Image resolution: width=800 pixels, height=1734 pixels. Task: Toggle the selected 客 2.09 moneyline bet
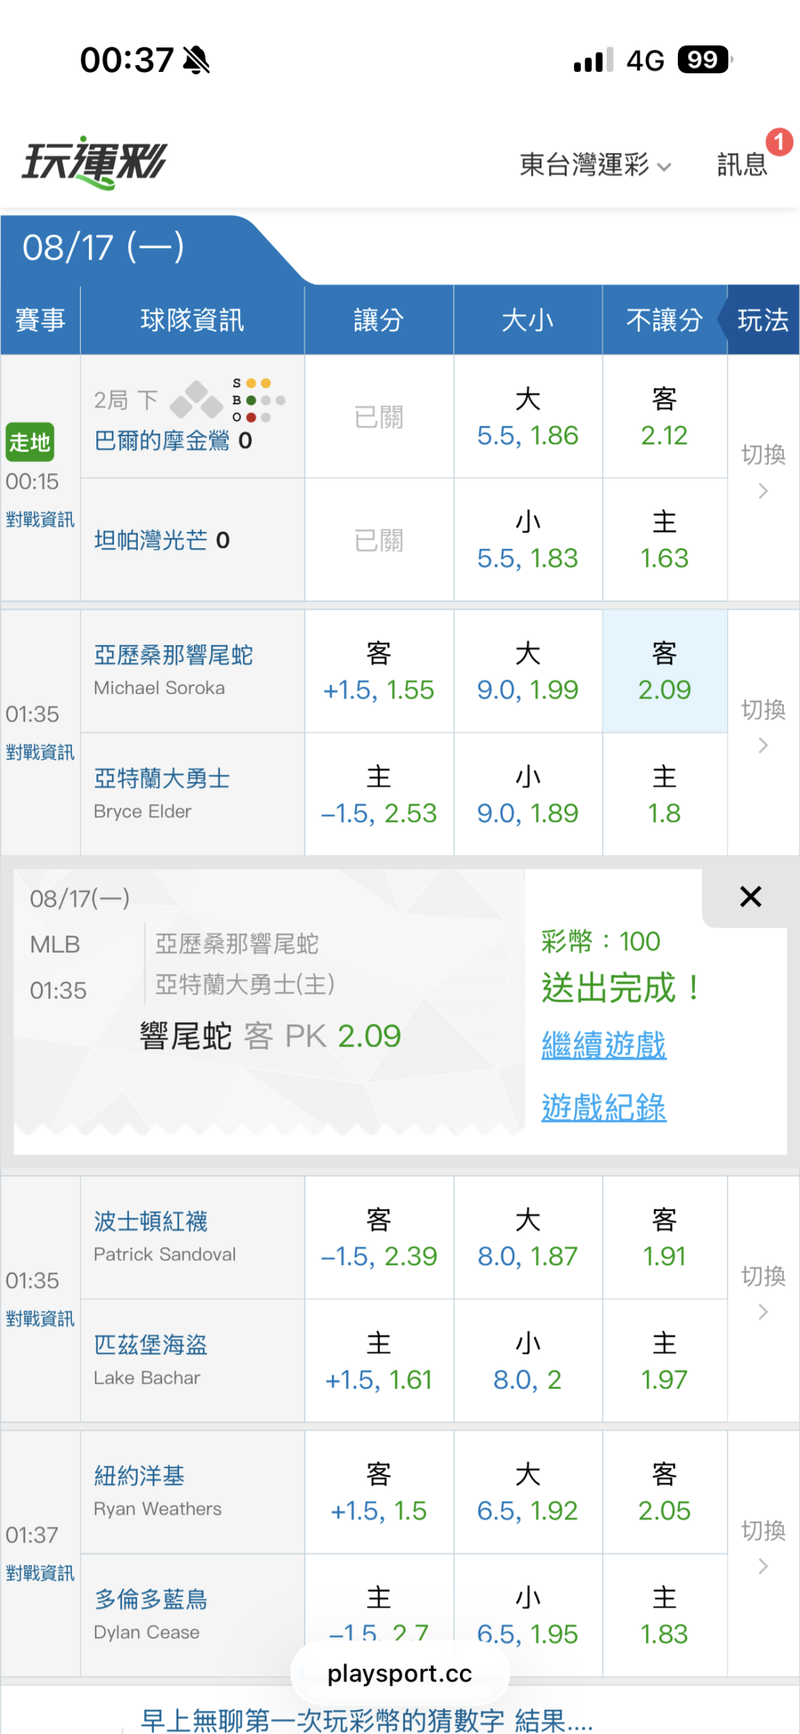click(664, 672)
